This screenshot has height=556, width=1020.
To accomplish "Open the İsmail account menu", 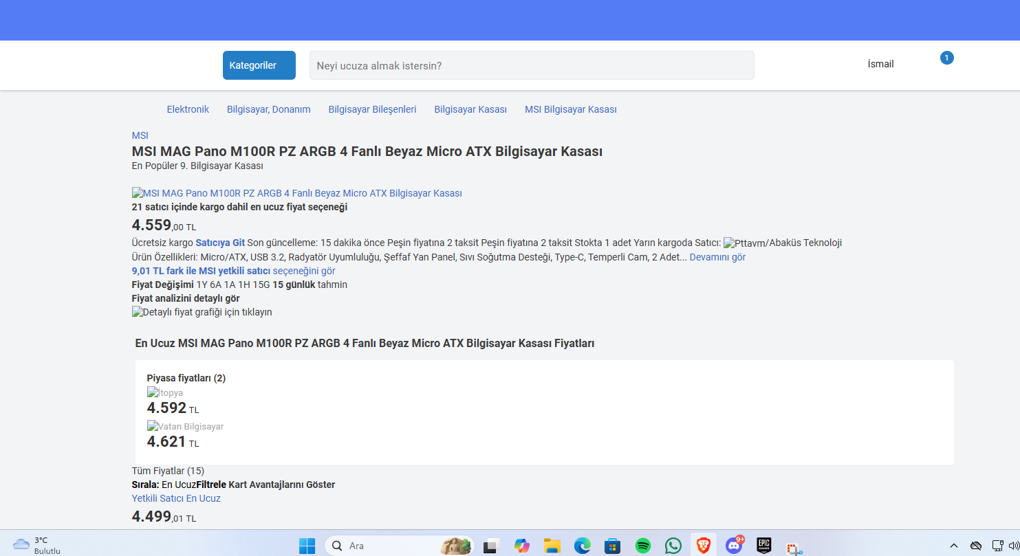I will [880, 64].
